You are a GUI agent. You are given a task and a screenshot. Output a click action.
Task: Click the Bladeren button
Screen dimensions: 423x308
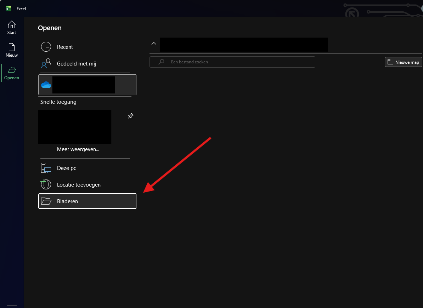click(x=87, y=201)
